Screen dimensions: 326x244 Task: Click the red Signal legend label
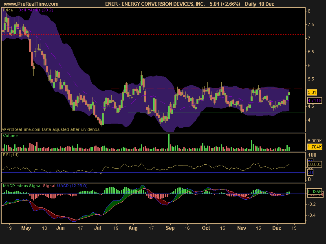pos(49,186)
